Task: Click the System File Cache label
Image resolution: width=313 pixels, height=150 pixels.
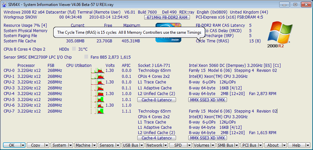Action: [20, 41]
